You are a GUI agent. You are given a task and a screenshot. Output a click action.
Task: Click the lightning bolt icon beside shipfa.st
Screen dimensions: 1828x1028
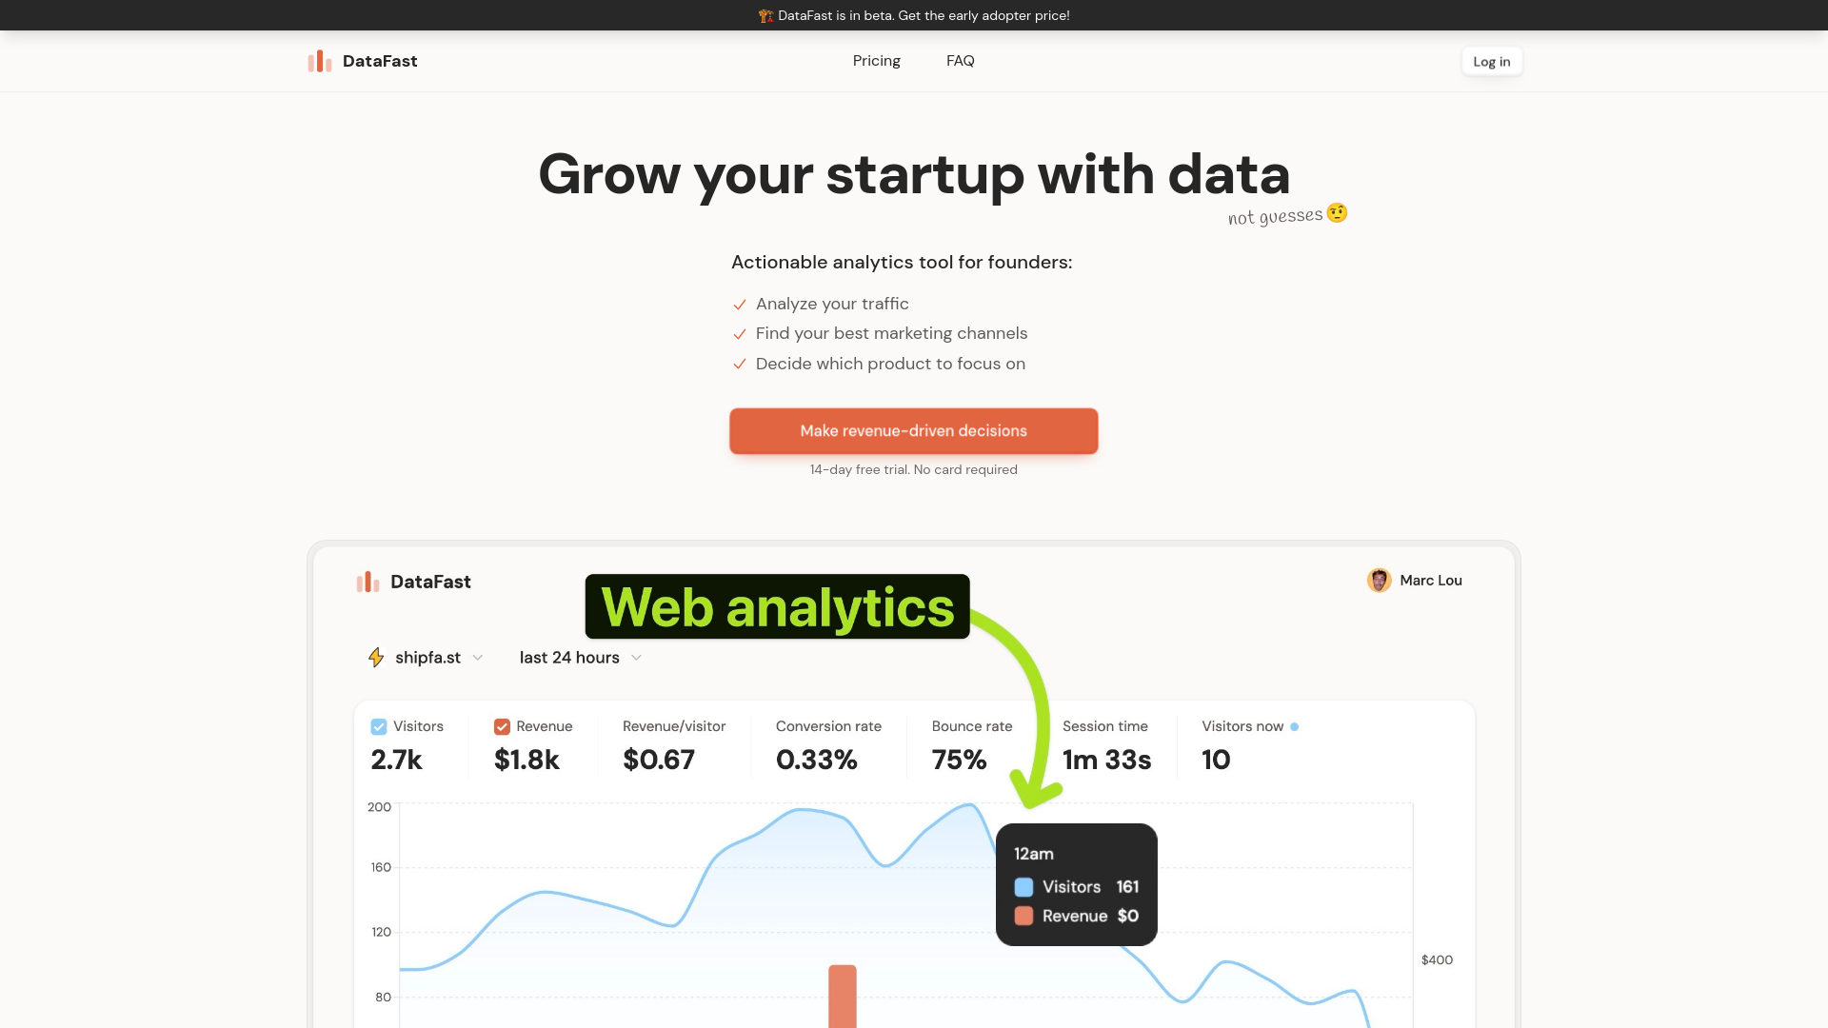pos(376,658)
